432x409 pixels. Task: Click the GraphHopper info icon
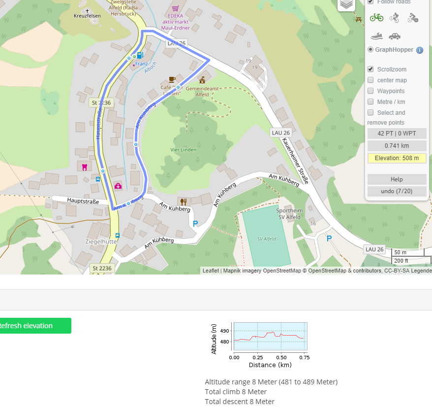(420, 50)
